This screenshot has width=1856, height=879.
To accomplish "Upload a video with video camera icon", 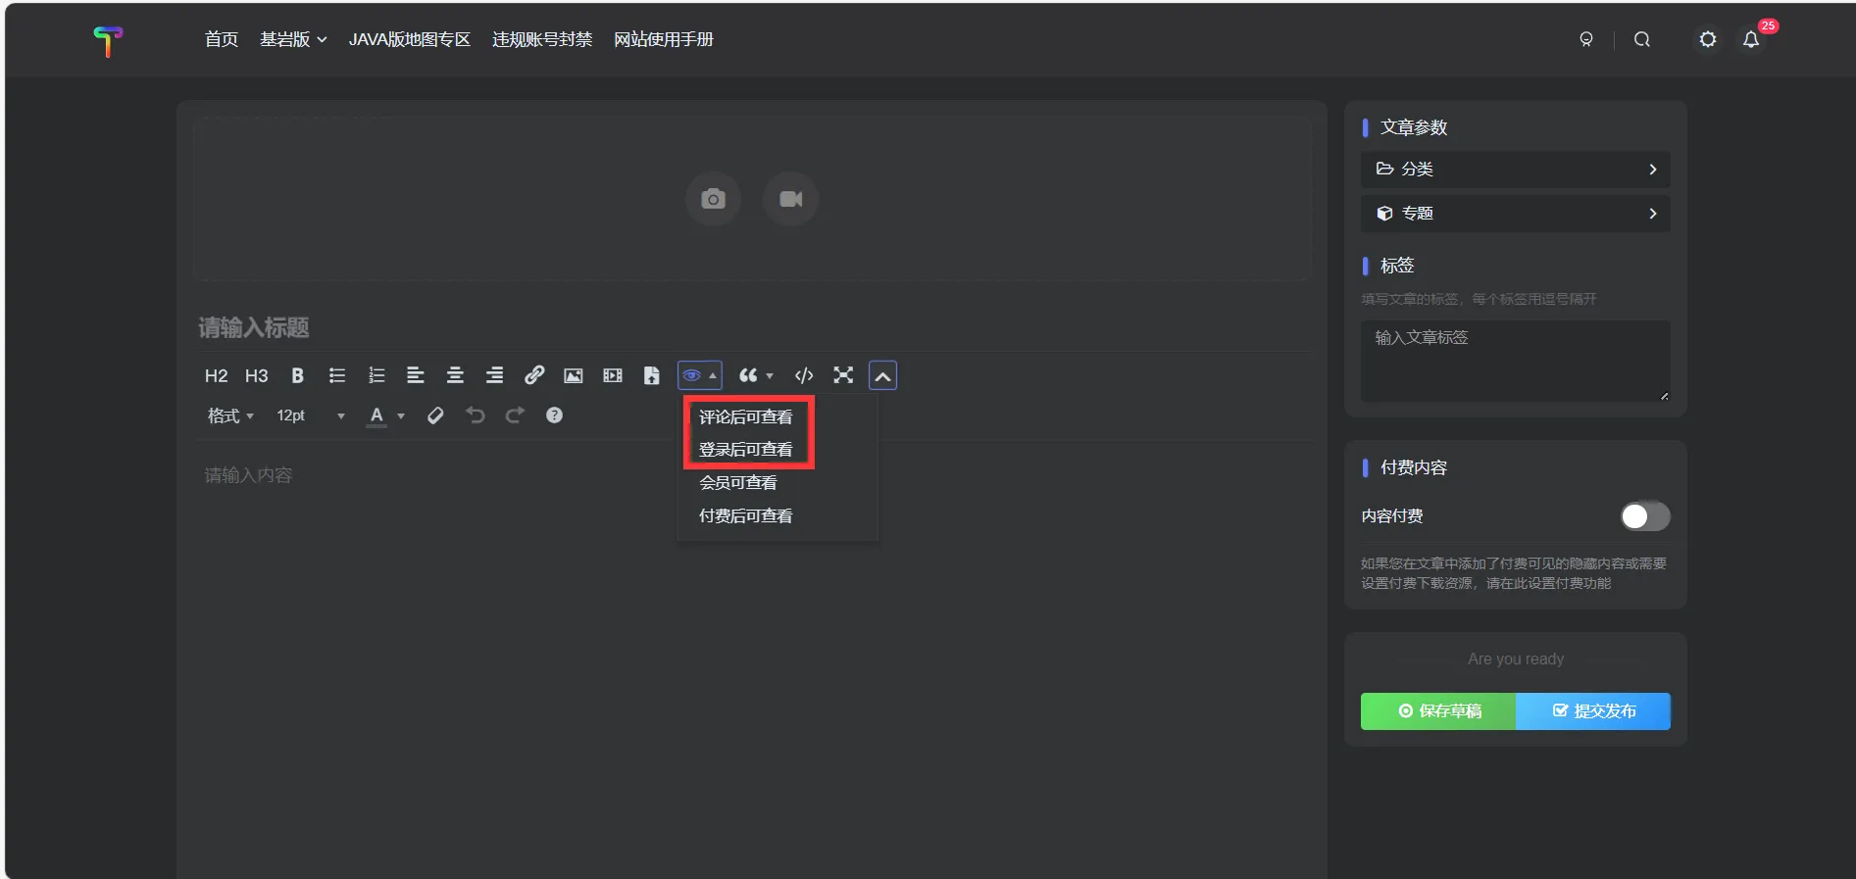I will click(x=790, y=199).
